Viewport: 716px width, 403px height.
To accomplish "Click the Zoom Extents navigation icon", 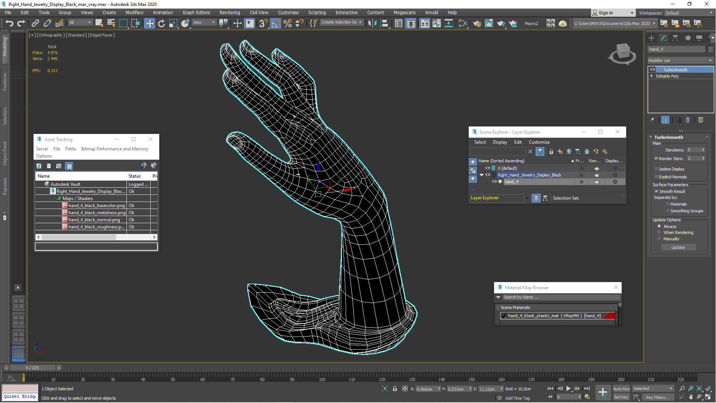I will pos(700,389).
